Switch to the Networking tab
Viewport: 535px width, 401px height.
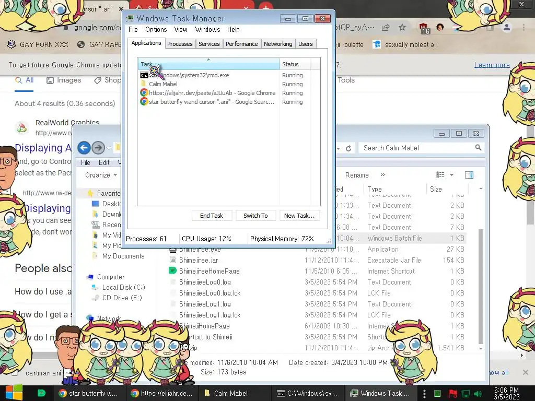(278, 44)
